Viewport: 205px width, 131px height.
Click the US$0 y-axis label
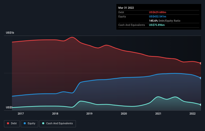pyautogui.click(x=9, y=107)
